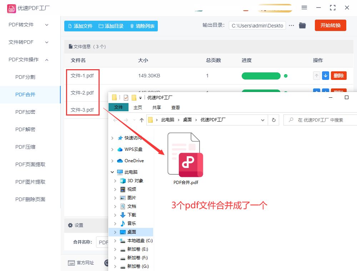
Task: Open Explorer 共享 ribbon tab
Action: 157,108
